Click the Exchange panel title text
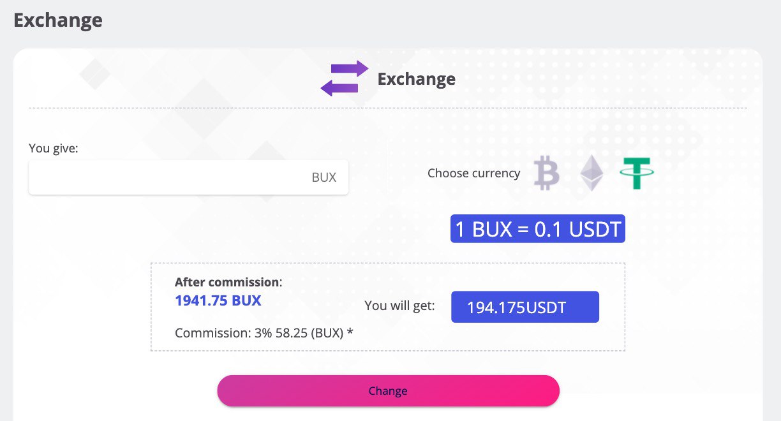This screenshot has height=421, width=781. 417,78
